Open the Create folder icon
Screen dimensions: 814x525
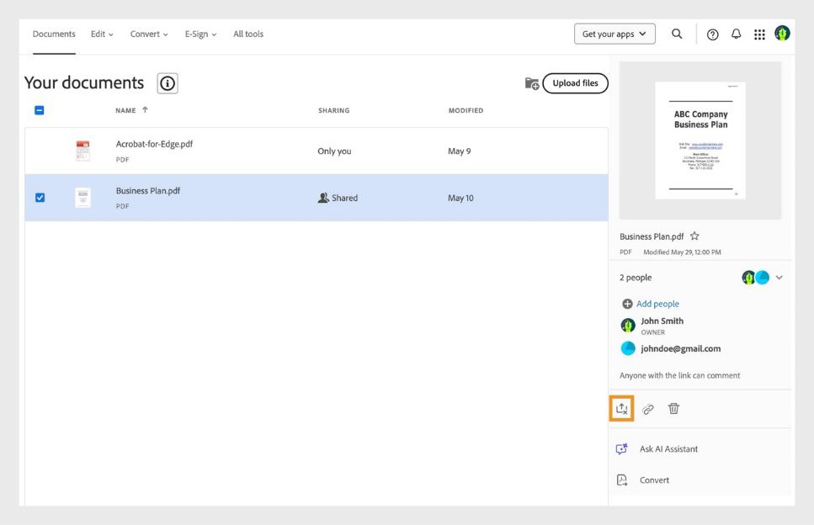[533, 82]
